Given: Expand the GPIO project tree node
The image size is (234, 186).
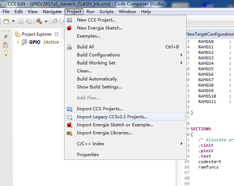Looking at the screenshot, I should [x=18, y=42].
